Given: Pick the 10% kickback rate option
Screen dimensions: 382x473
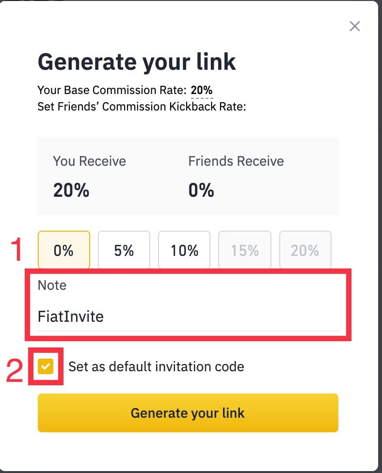Looking at the screenshot, I should (184, 250).
